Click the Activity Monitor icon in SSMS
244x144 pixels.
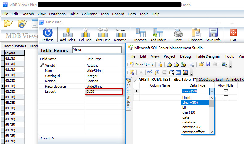coord(224,64)
